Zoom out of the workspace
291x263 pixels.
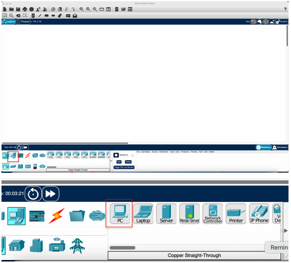click(x=95, y=9)
